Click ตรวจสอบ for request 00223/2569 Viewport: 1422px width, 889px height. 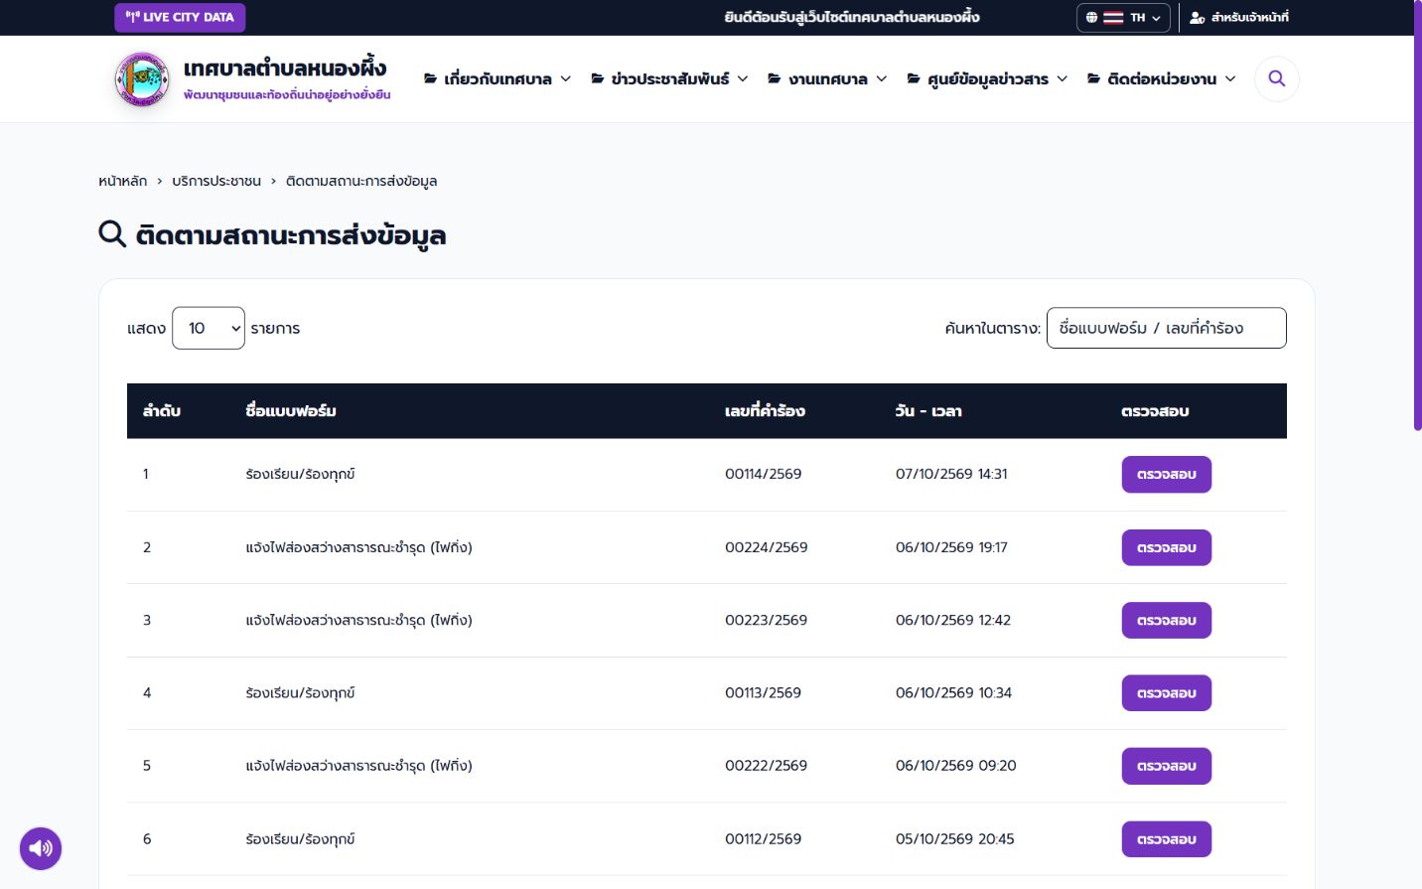[1167, 621]
